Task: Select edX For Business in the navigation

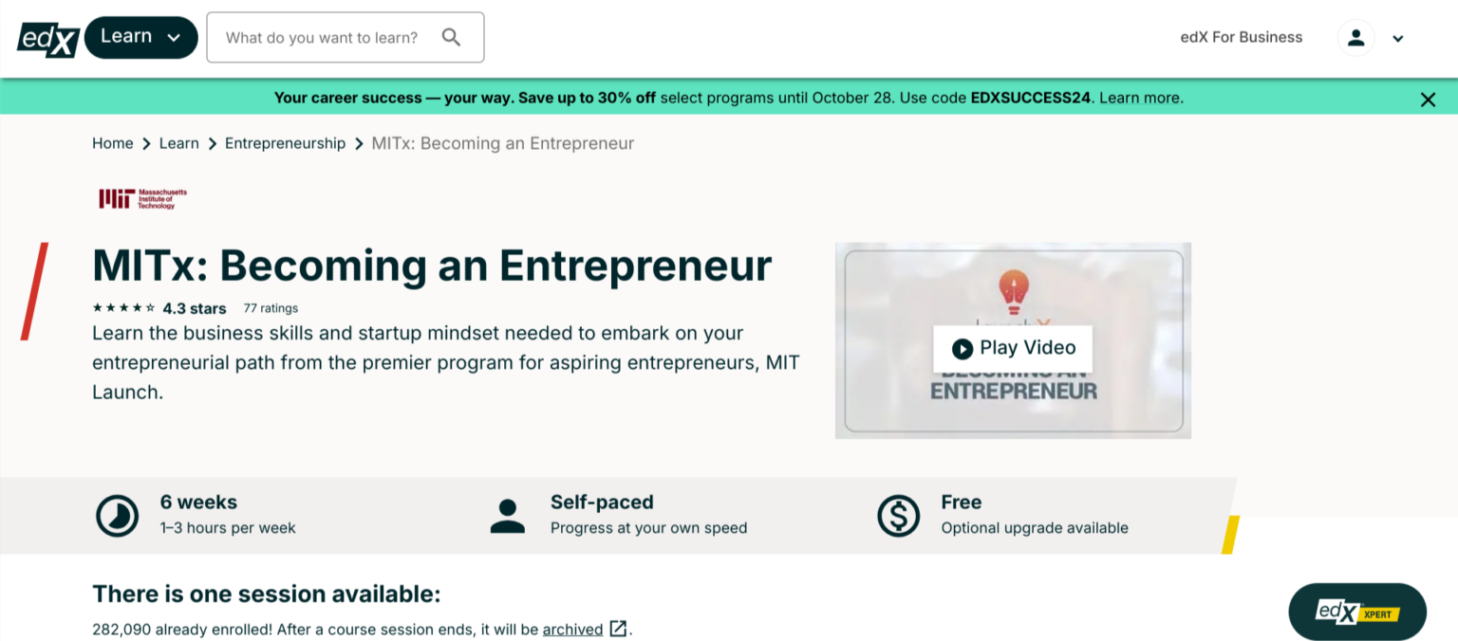Action: [1241, 37]
